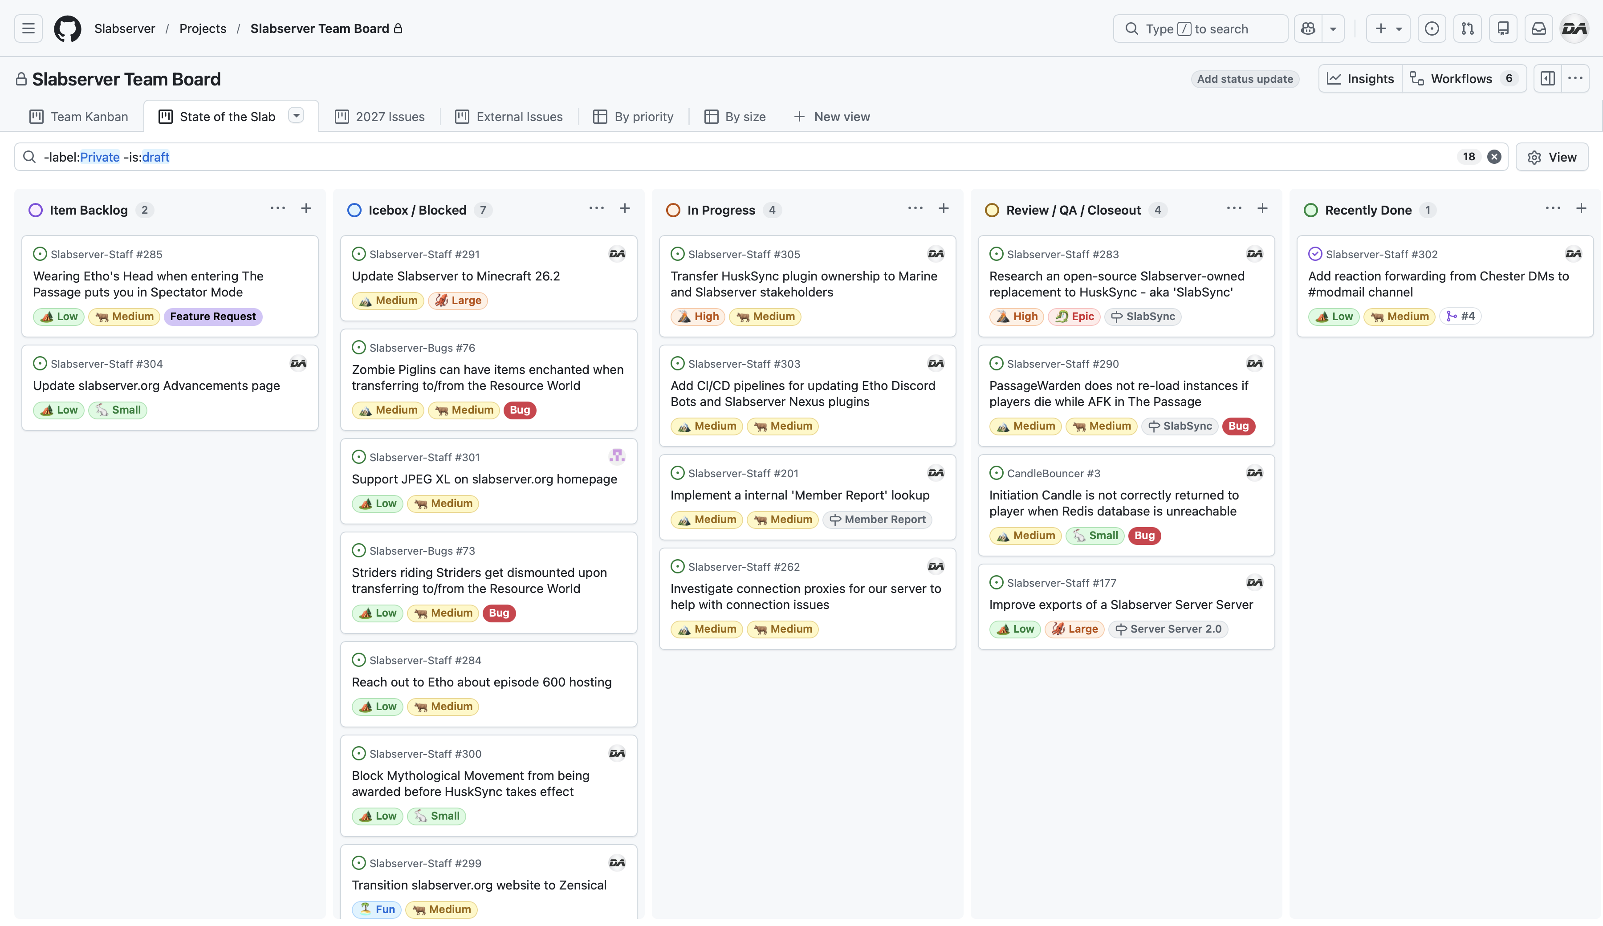Image resolution: width=1603 pixels, height=926 pixels.
Task: Open the notifications inbox icon
Action: [x=1539, y=28]
